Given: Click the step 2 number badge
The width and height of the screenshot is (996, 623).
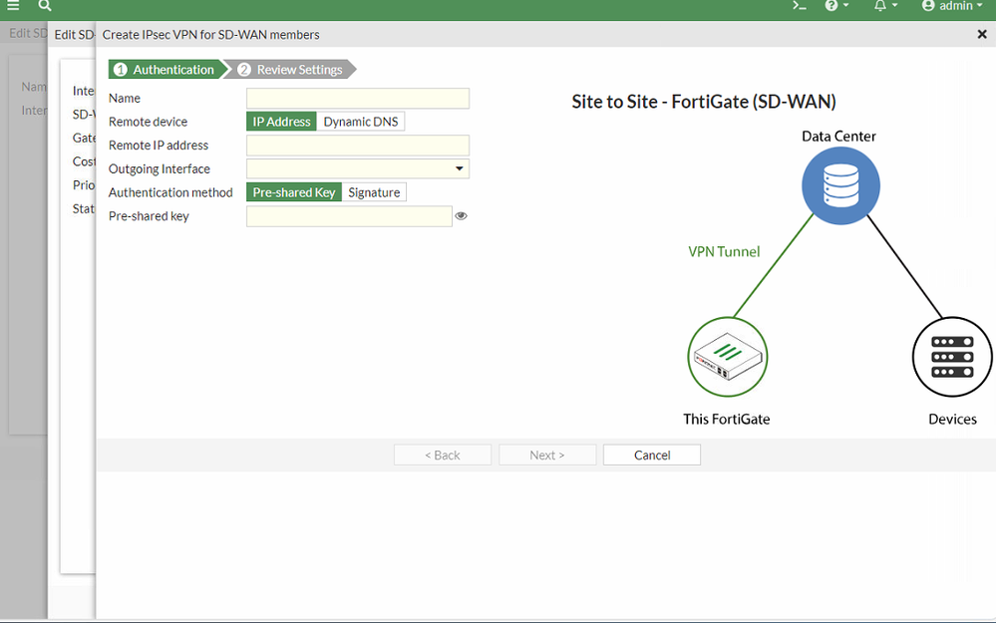Looking at the screenshot, I should pyautogui.click(x=244, y=69).
